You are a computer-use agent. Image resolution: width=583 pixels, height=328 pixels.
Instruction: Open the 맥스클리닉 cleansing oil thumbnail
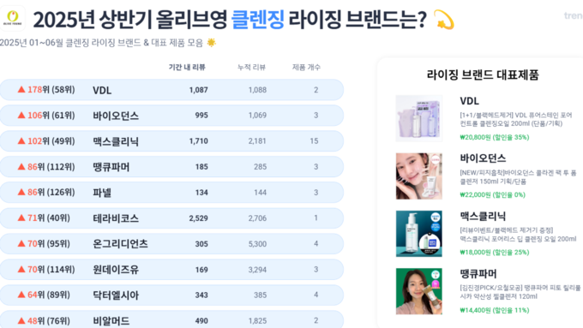[419, 234]
